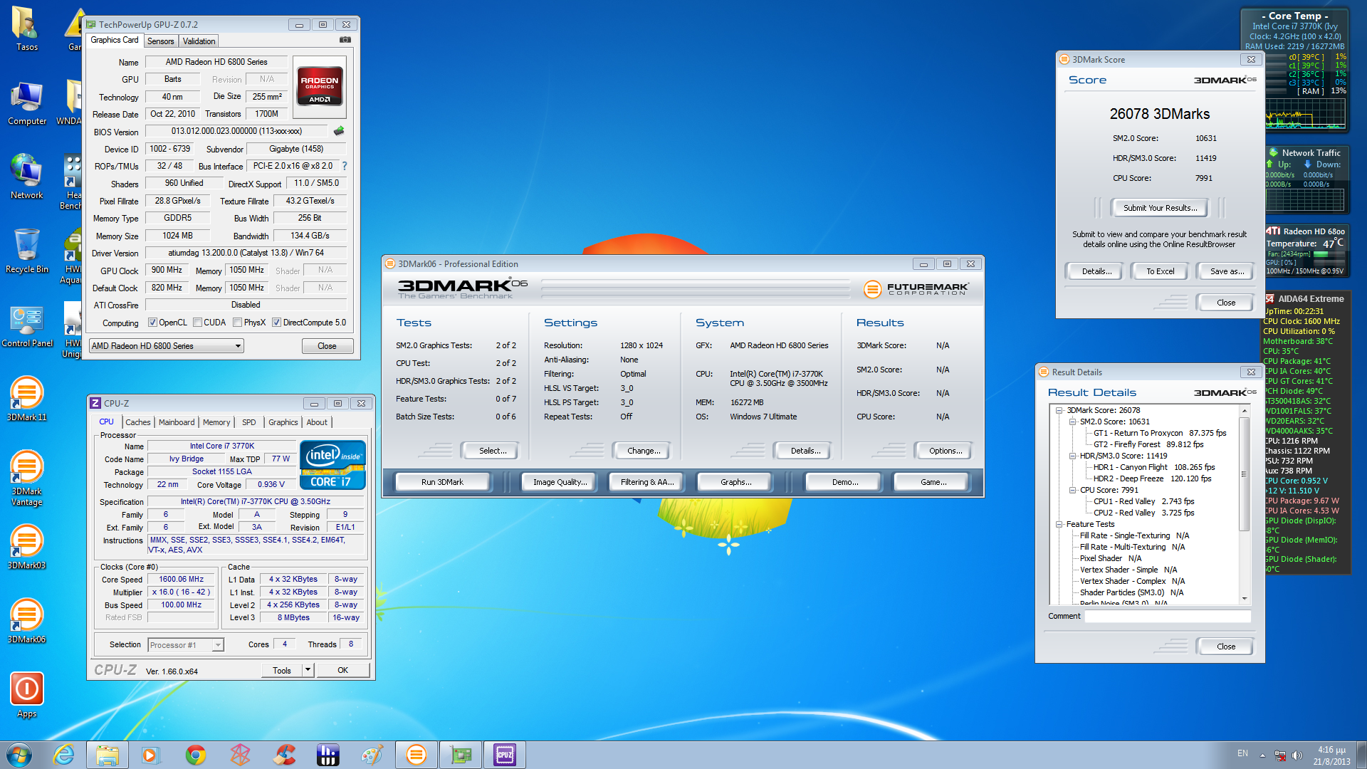
Task: Open the Graphics tab in CPU-Z
Action: point(283,422)
